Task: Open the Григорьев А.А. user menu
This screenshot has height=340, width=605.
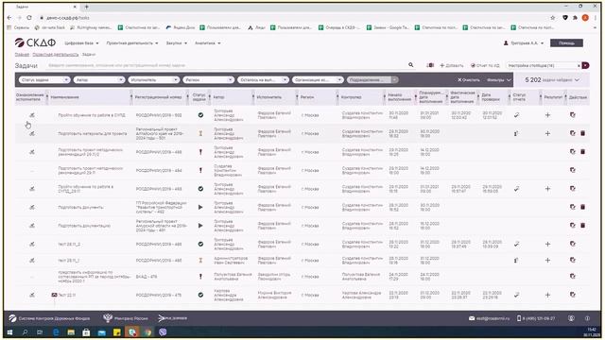Action: (x=524, y=43)
